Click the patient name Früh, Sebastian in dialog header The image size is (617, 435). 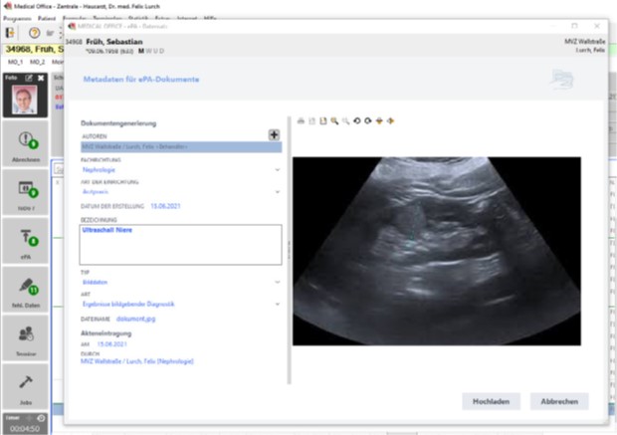coord(114,42)
